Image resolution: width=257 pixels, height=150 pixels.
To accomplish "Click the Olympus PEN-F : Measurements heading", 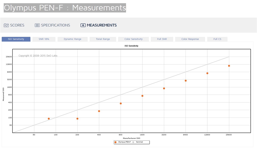I will click(x=65, y=8).
